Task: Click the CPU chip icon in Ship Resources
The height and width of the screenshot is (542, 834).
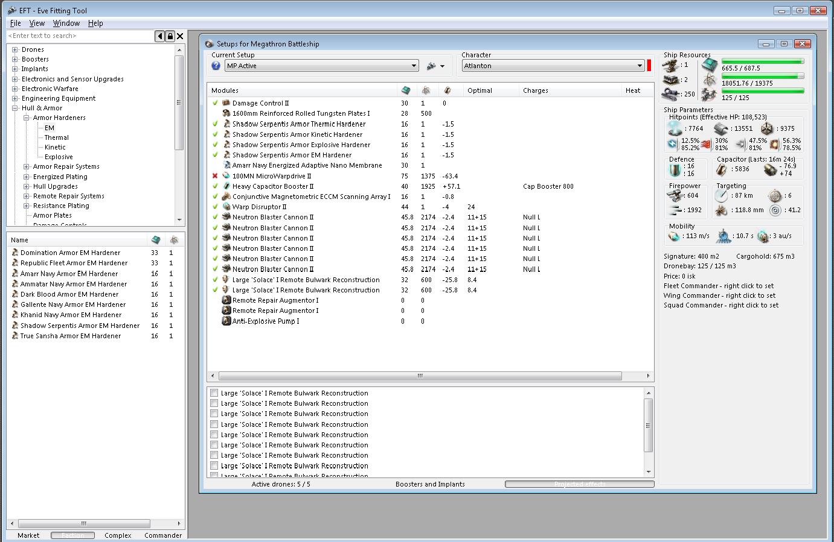Action: coord(710,65)
